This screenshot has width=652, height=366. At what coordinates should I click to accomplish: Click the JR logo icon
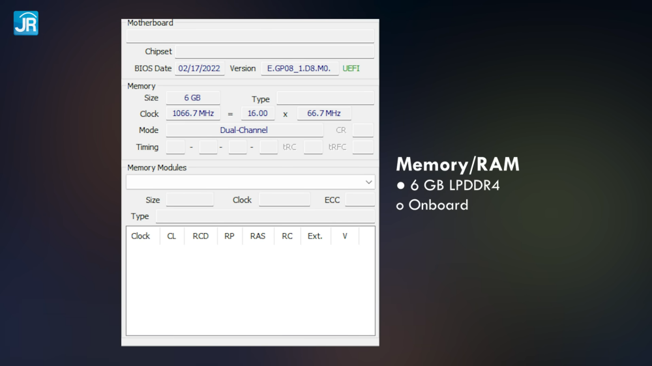pos(25,23)
